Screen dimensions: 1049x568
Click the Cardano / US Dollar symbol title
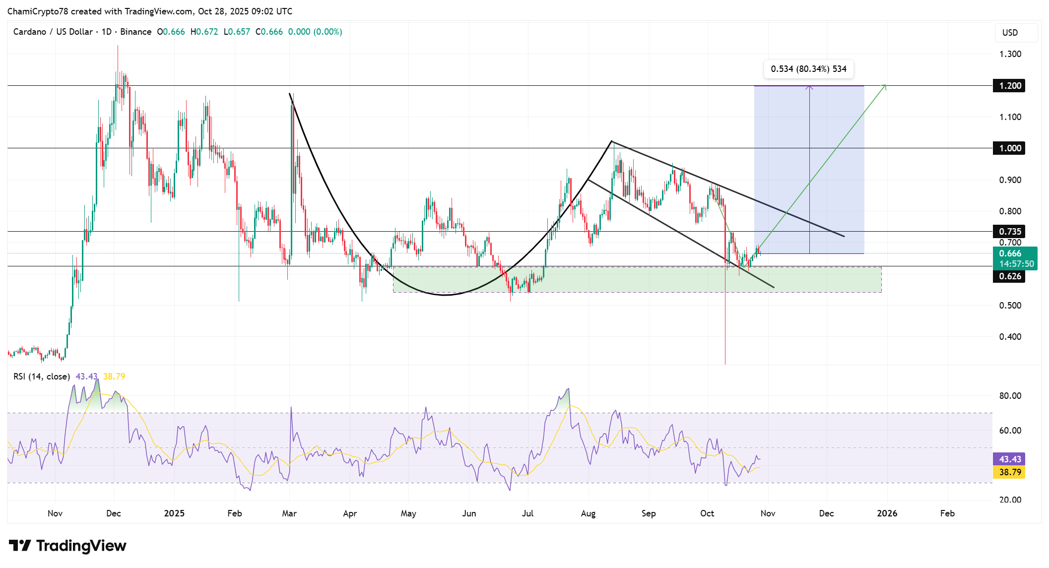coord(53,32)
